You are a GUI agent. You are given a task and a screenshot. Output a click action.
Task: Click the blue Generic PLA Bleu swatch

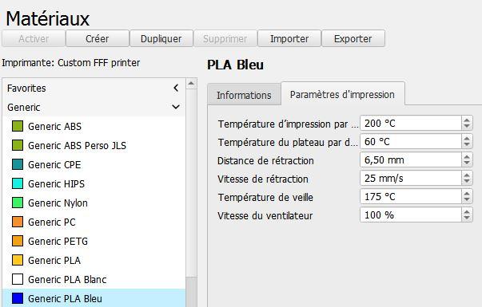[x=18, y=298]
